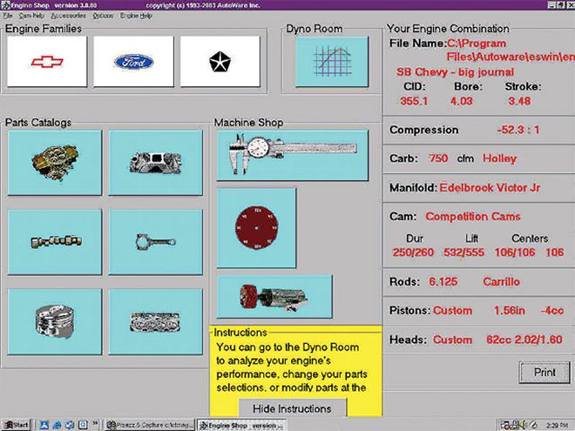Switch to the Capture task in taskbar
This screenshot has height=431, width=575.
tap(149, 425)
